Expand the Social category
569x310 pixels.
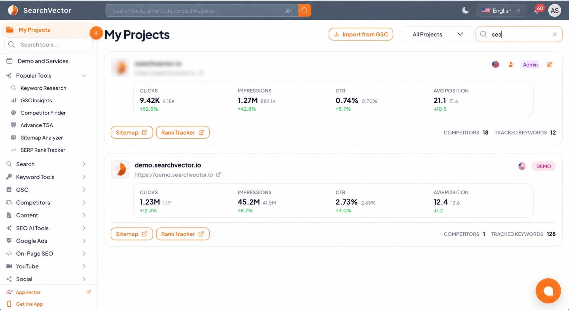pyautogui.click(x=46, y=279)
